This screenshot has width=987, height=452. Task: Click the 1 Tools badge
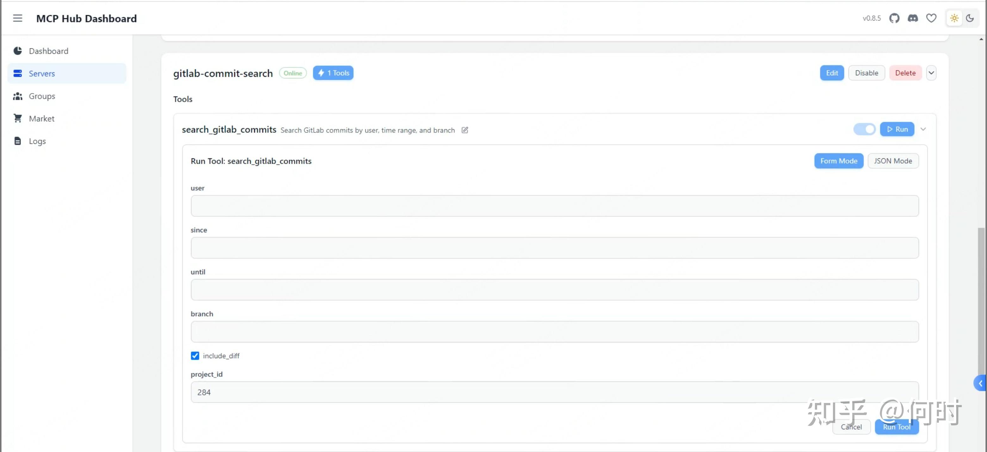click(x=333, y=73)
